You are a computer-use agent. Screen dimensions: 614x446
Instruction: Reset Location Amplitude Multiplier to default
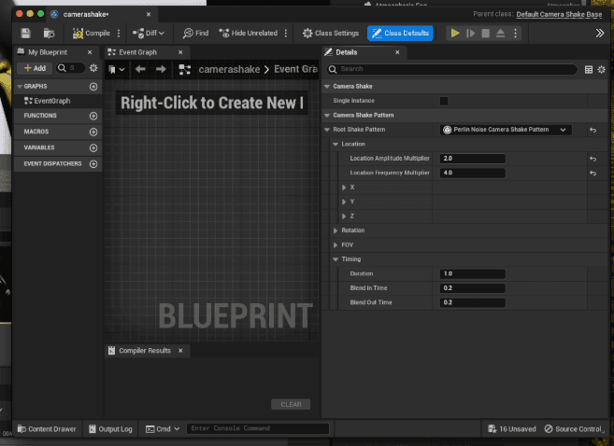click(x=592, y=159)
